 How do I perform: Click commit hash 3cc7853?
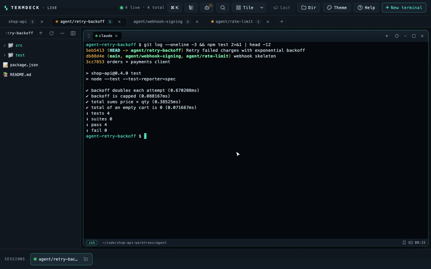click(x=95, y=62)
